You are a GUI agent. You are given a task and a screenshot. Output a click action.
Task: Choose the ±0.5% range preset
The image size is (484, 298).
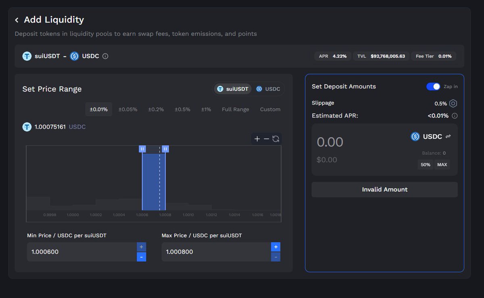click(182, 109)
